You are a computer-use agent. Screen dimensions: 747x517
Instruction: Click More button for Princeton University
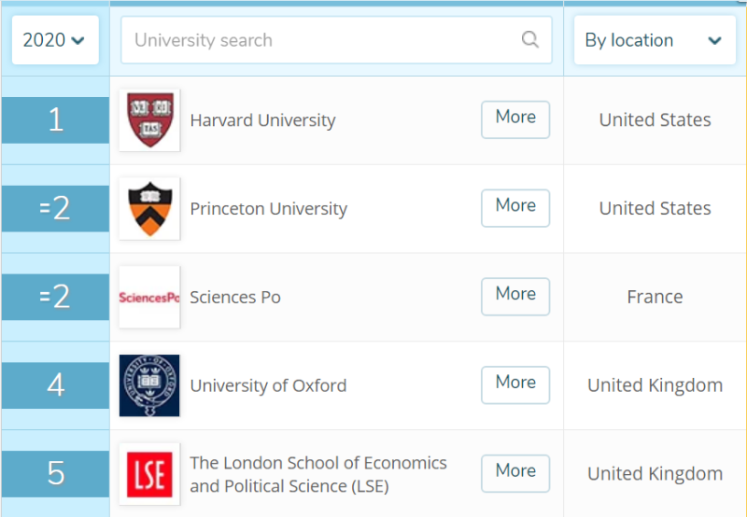(515, 207)
